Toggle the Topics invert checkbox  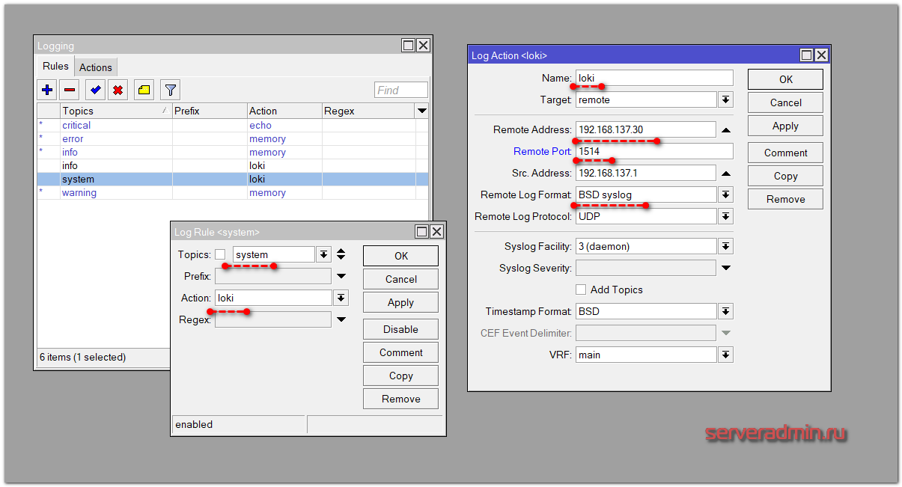220,254
